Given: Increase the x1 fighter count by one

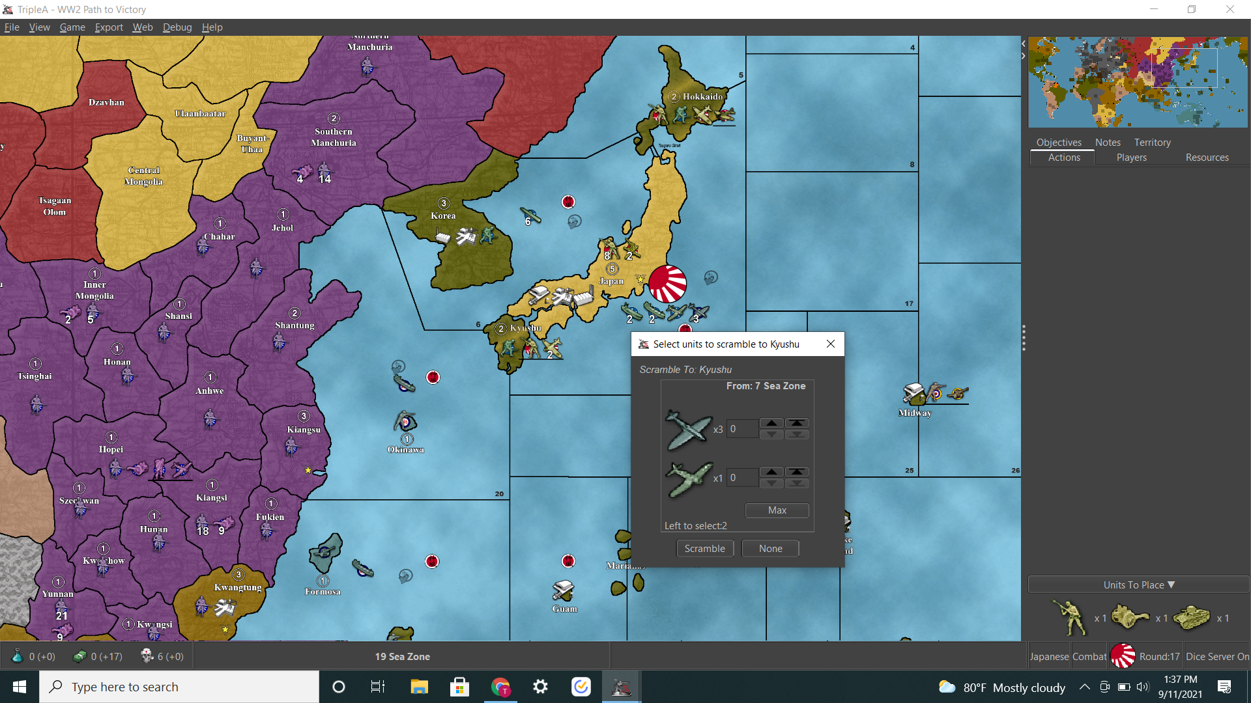Looking at the screenshot, I should tap(771, 472).
